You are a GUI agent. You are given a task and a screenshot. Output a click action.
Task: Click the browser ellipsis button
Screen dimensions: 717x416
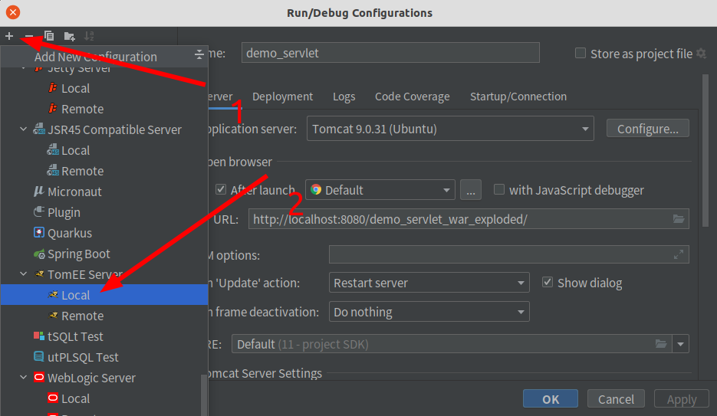471,189
